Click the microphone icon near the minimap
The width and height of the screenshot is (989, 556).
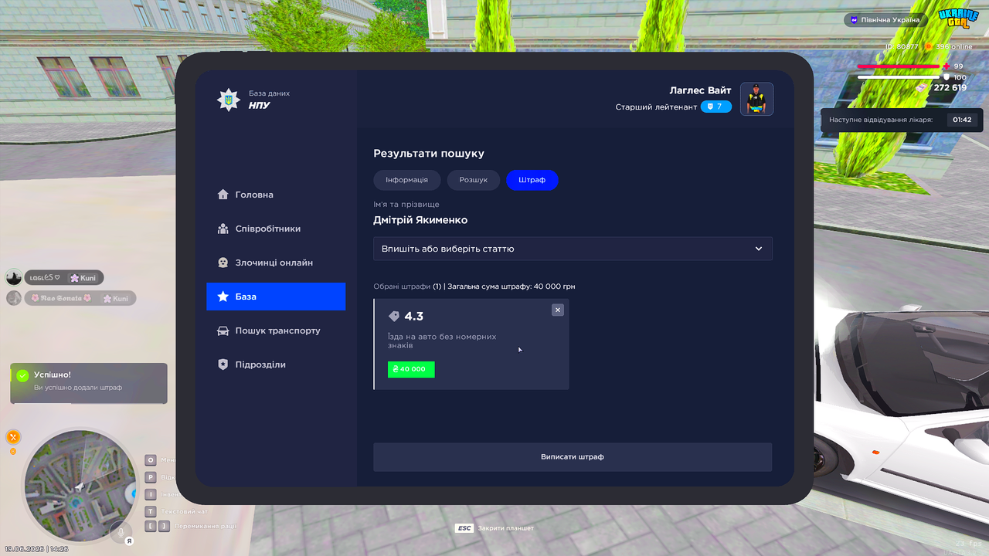point(120,532)
